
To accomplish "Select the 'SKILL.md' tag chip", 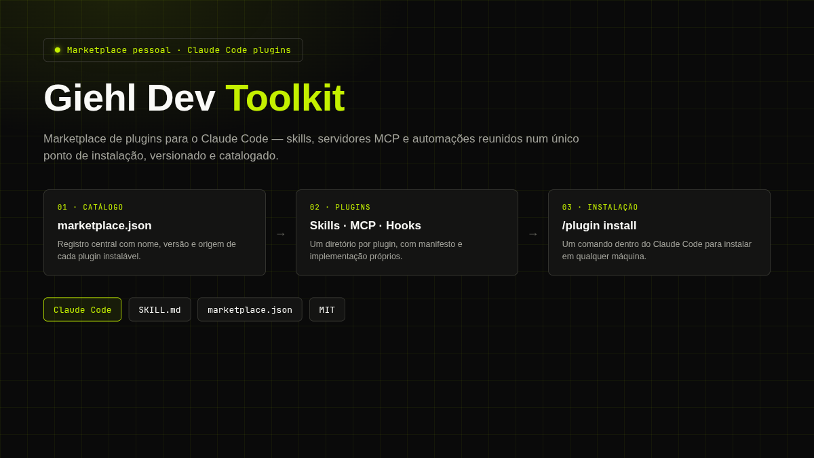I will 160,309.
